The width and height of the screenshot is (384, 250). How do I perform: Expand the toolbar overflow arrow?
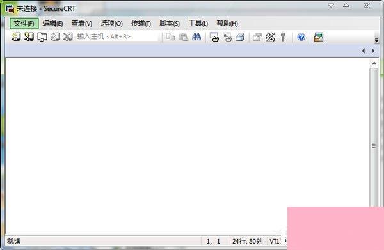click(377, 40)
